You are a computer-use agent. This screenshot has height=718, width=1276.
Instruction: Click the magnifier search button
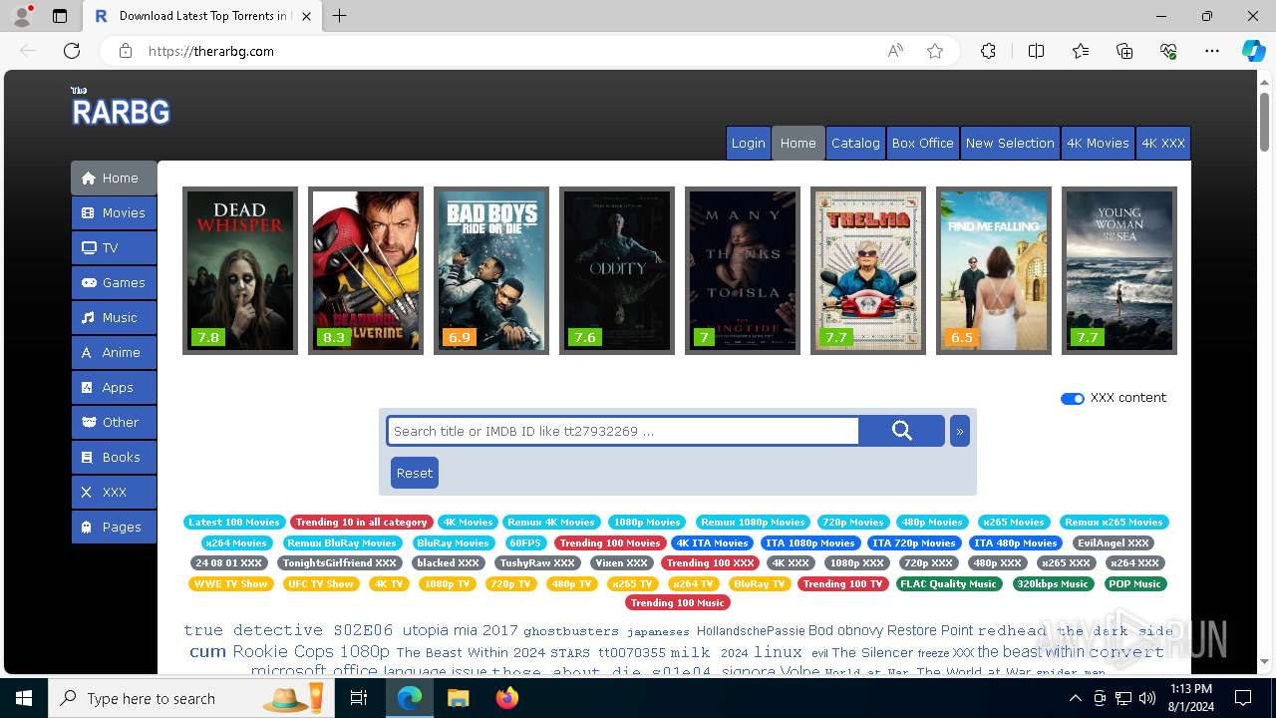click(x=902, y=431)
